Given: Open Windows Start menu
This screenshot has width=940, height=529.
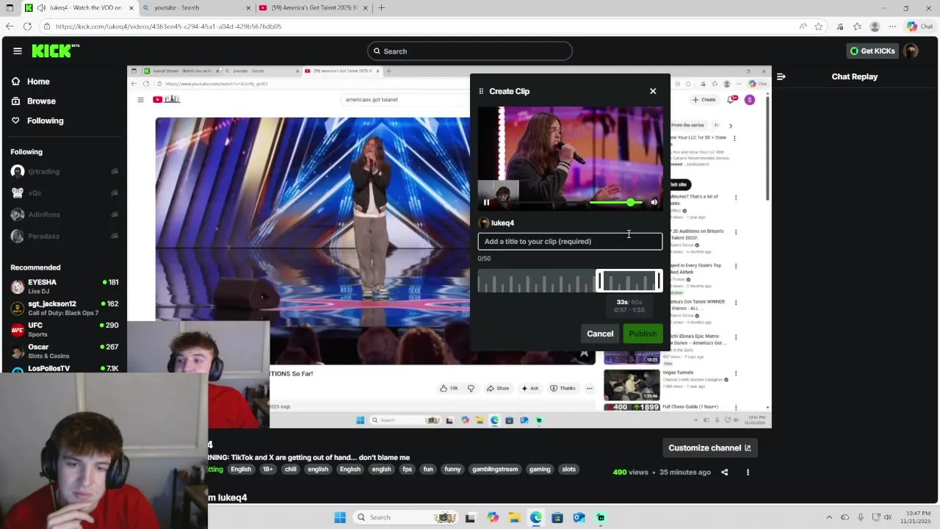Looking at the screenshot, I should pos(340,517).
